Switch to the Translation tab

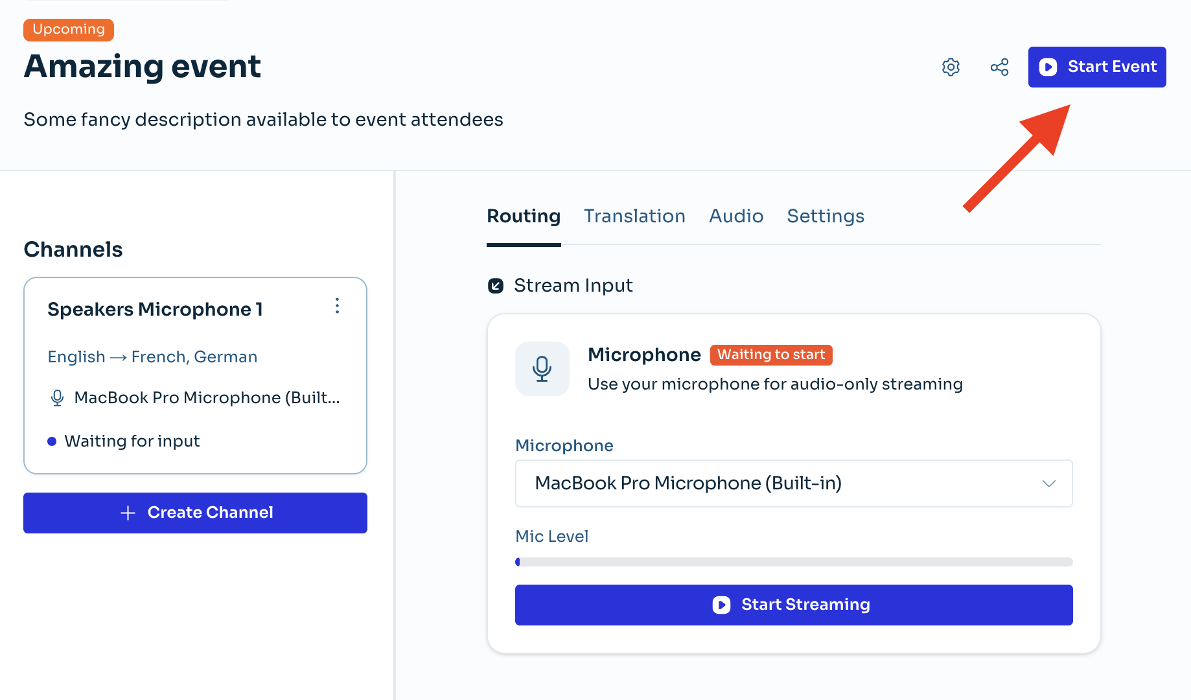point(634,216)
